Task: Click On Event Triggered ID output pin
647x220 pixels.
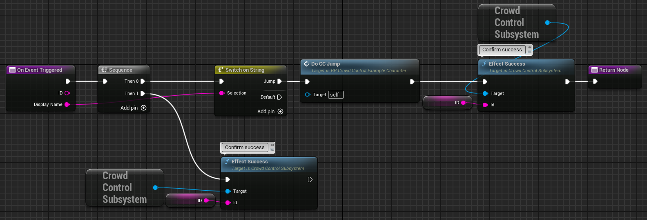Action: pyautogui.click(x=67, y=93)
